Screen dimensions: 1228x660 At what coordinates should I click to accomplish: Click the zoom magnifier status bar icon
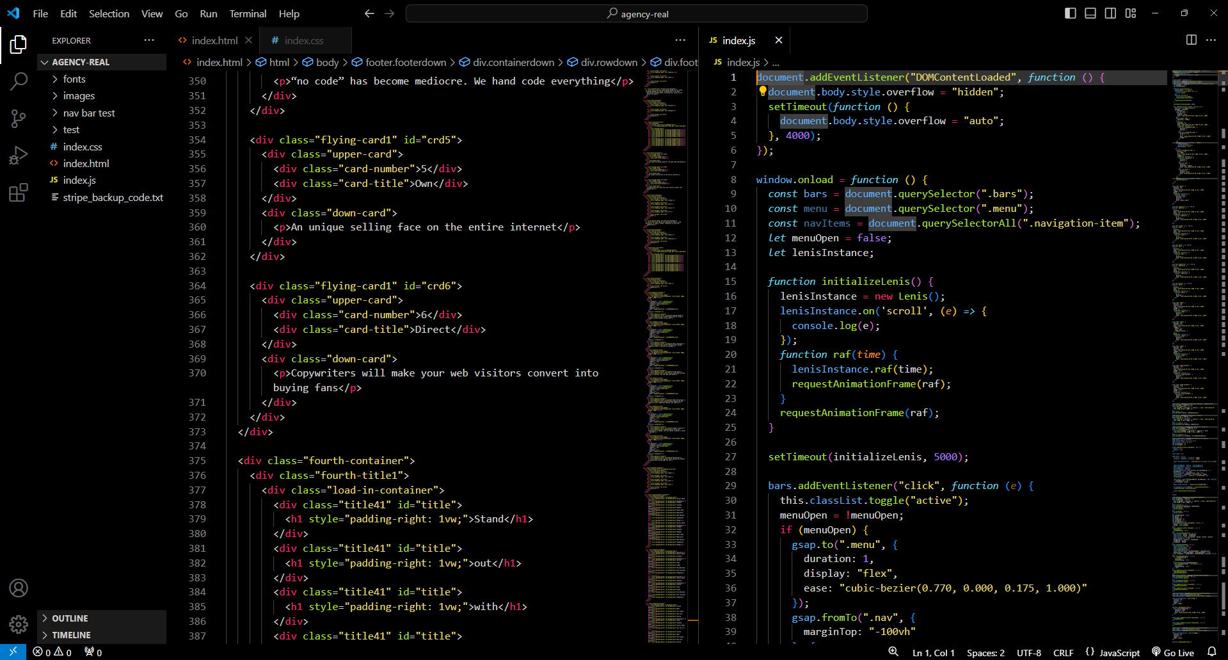pos(893,652)
